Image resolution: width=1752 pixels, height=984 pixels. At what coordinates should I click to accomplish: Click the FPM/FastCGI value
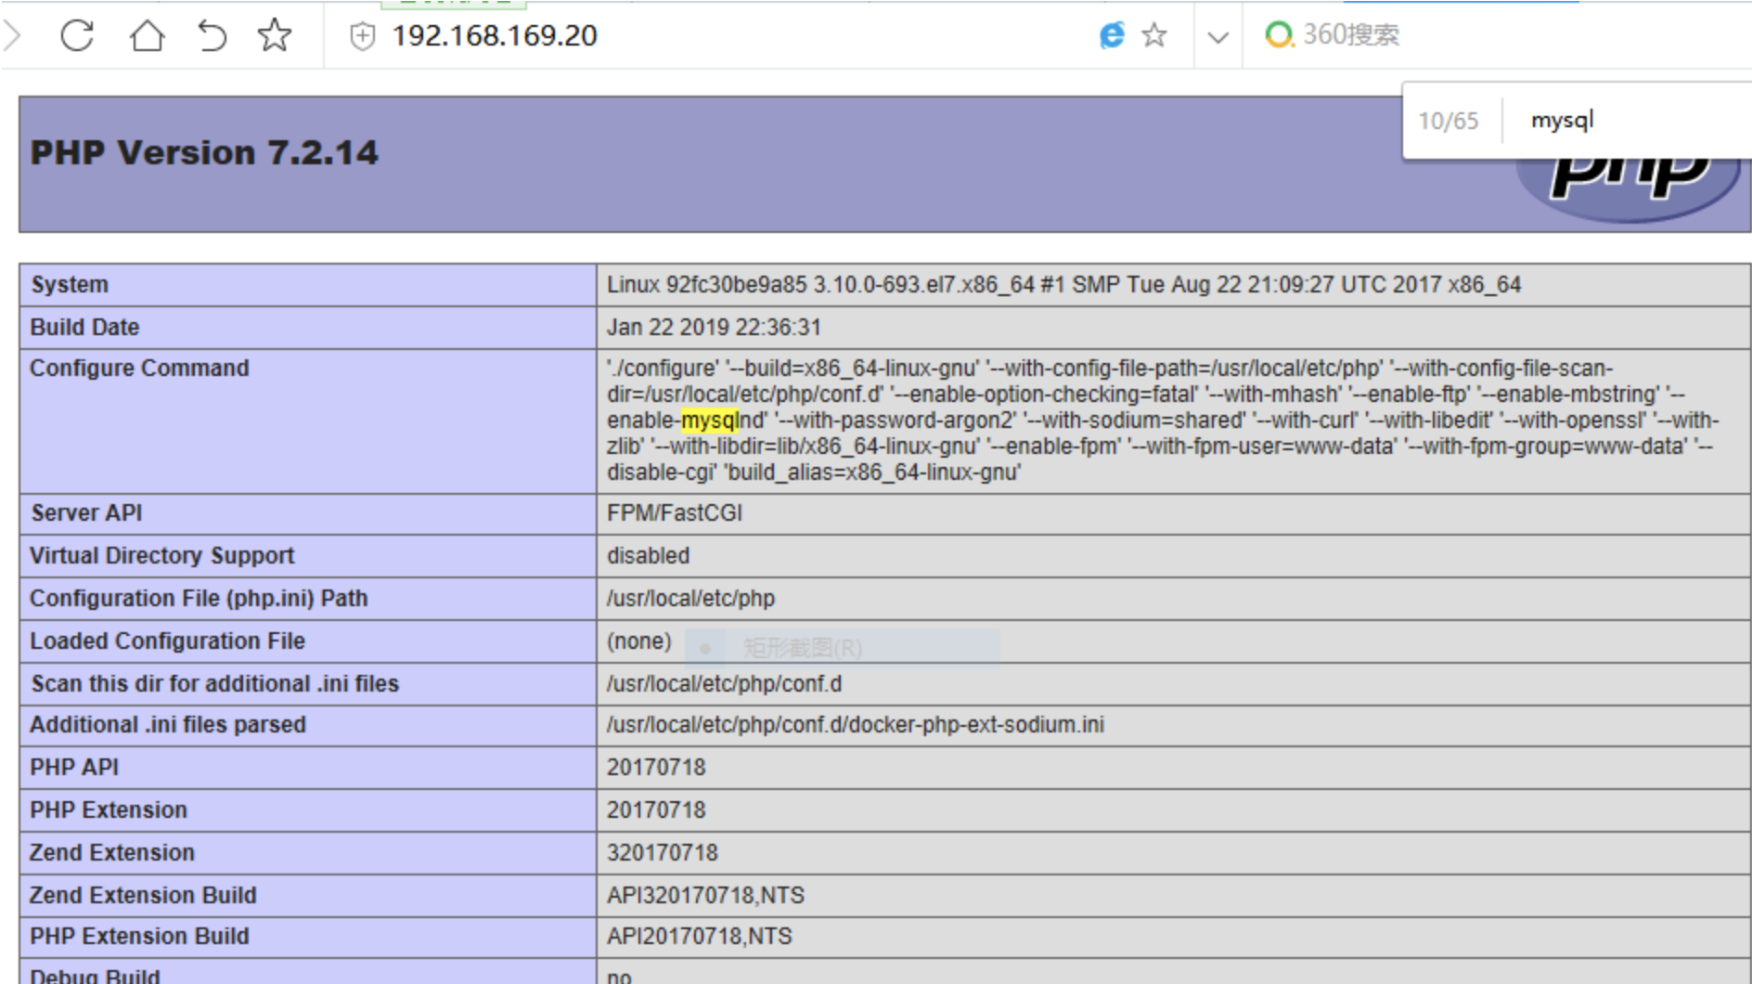click(x=675, y=513)
